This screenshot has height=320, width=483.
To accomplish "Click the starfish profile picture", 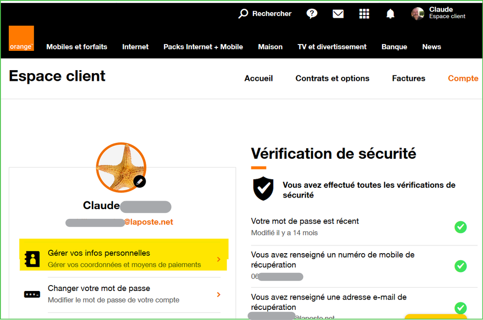I will coord(121,168).
